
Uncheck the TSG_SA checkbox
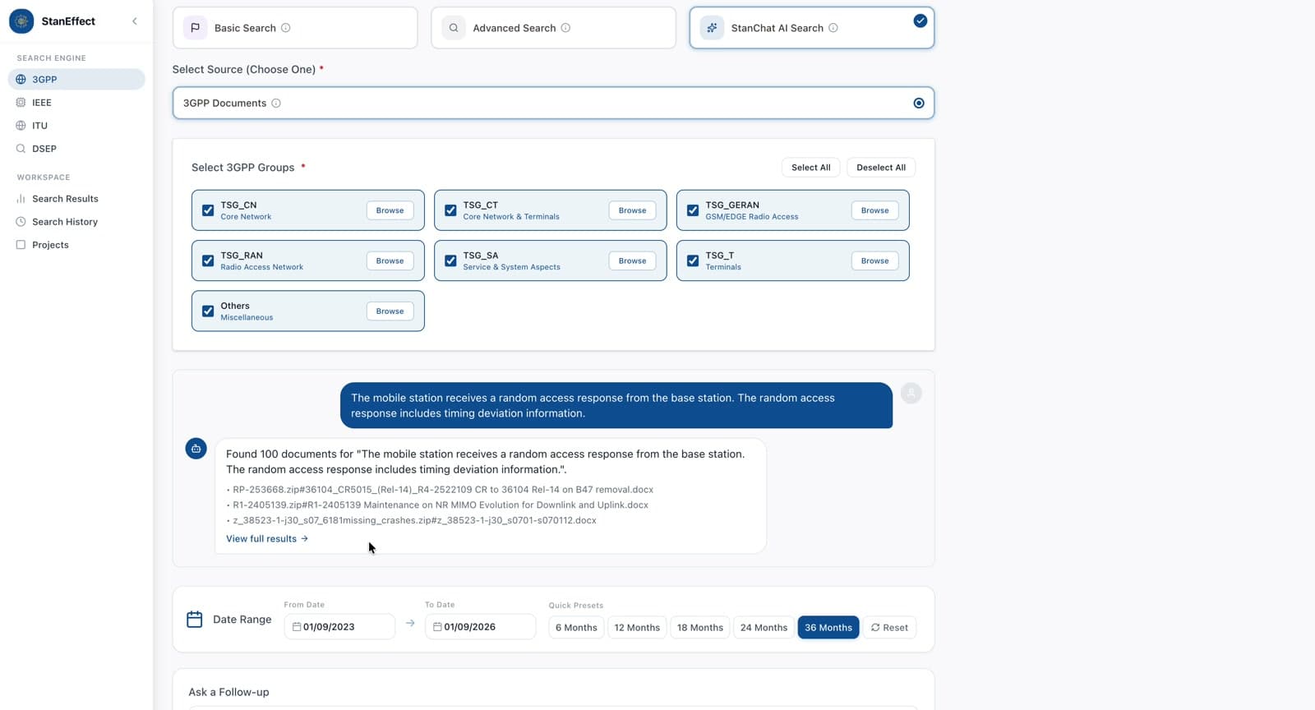coord(450,260)
